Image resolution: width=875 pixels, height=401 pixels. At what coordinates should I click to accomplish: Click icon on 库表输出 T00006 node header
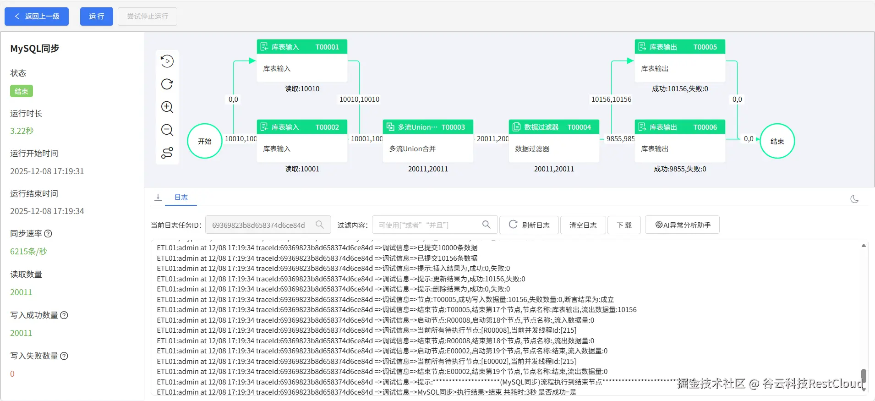pos(642,127)
